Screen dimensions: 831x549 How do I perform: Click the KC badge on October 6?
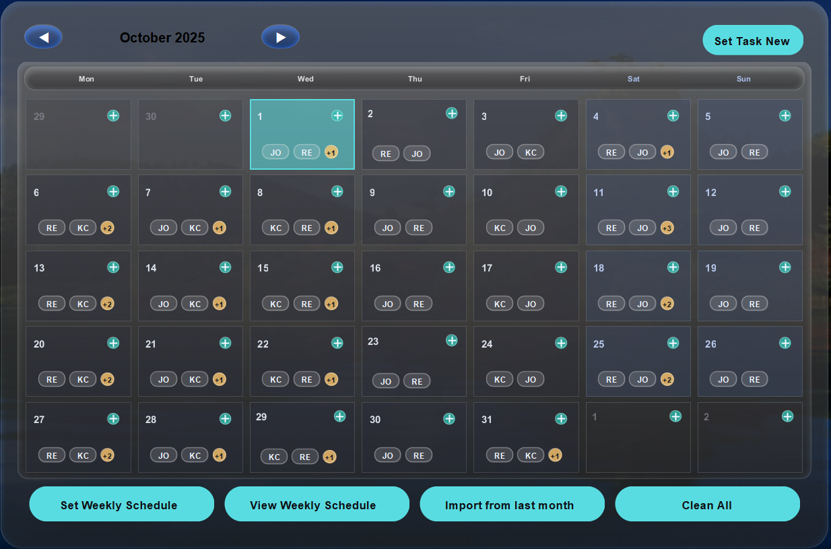[83, 228]
